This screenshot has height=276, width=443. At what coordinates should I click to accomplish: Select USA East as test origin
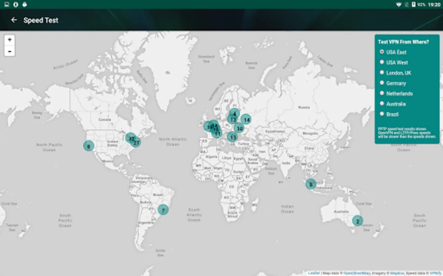[x=382, y=52]
